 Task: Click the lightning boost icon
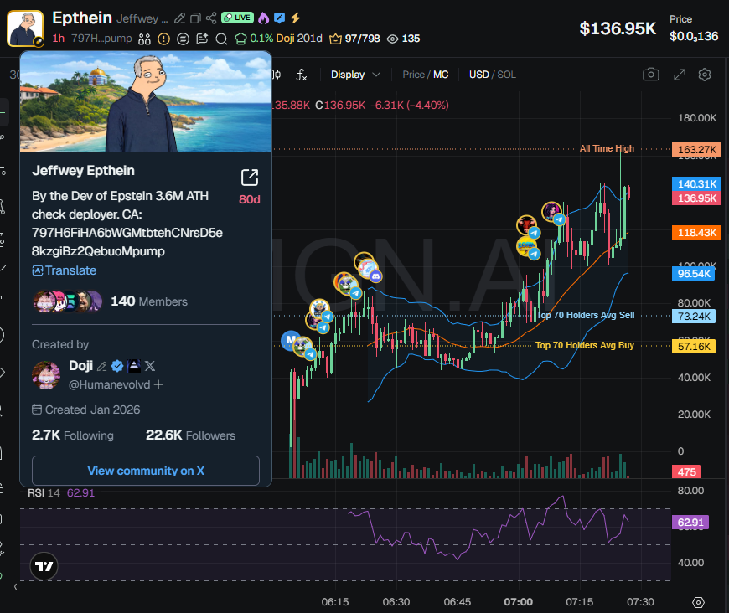click(x=295, y=18)
